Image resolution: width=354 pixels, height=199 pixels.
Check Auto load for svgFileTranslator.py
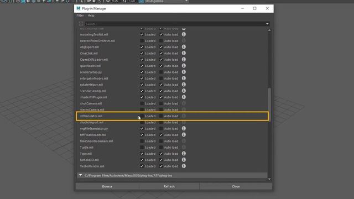tap(161, 128)
